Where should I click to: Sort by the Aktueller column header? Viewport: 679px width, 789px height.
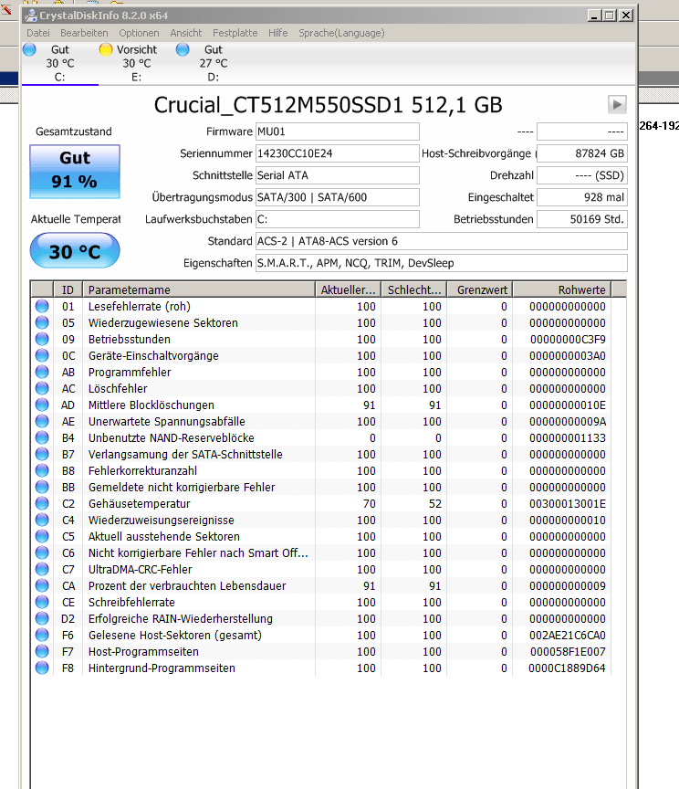point(349,289)
